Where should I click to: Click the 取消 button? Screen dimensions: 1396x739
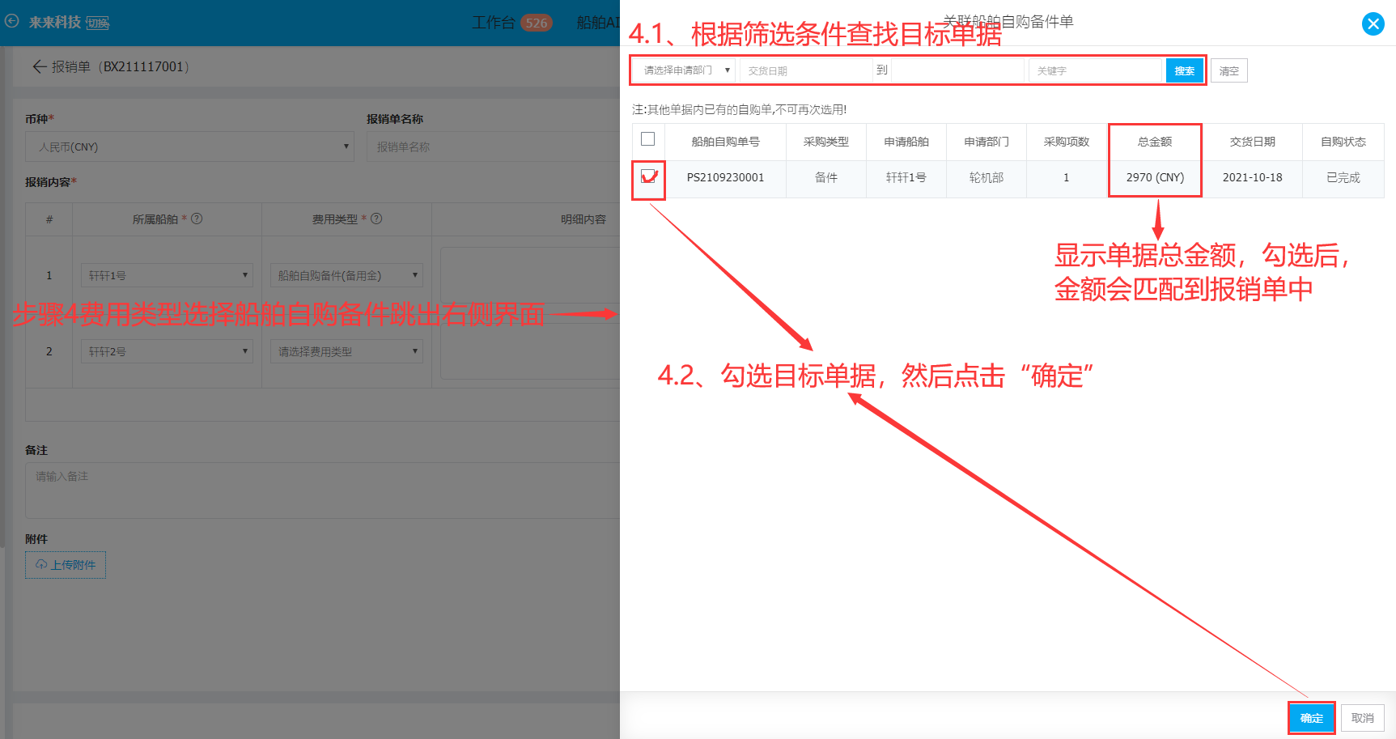(x=1363, y=718)
